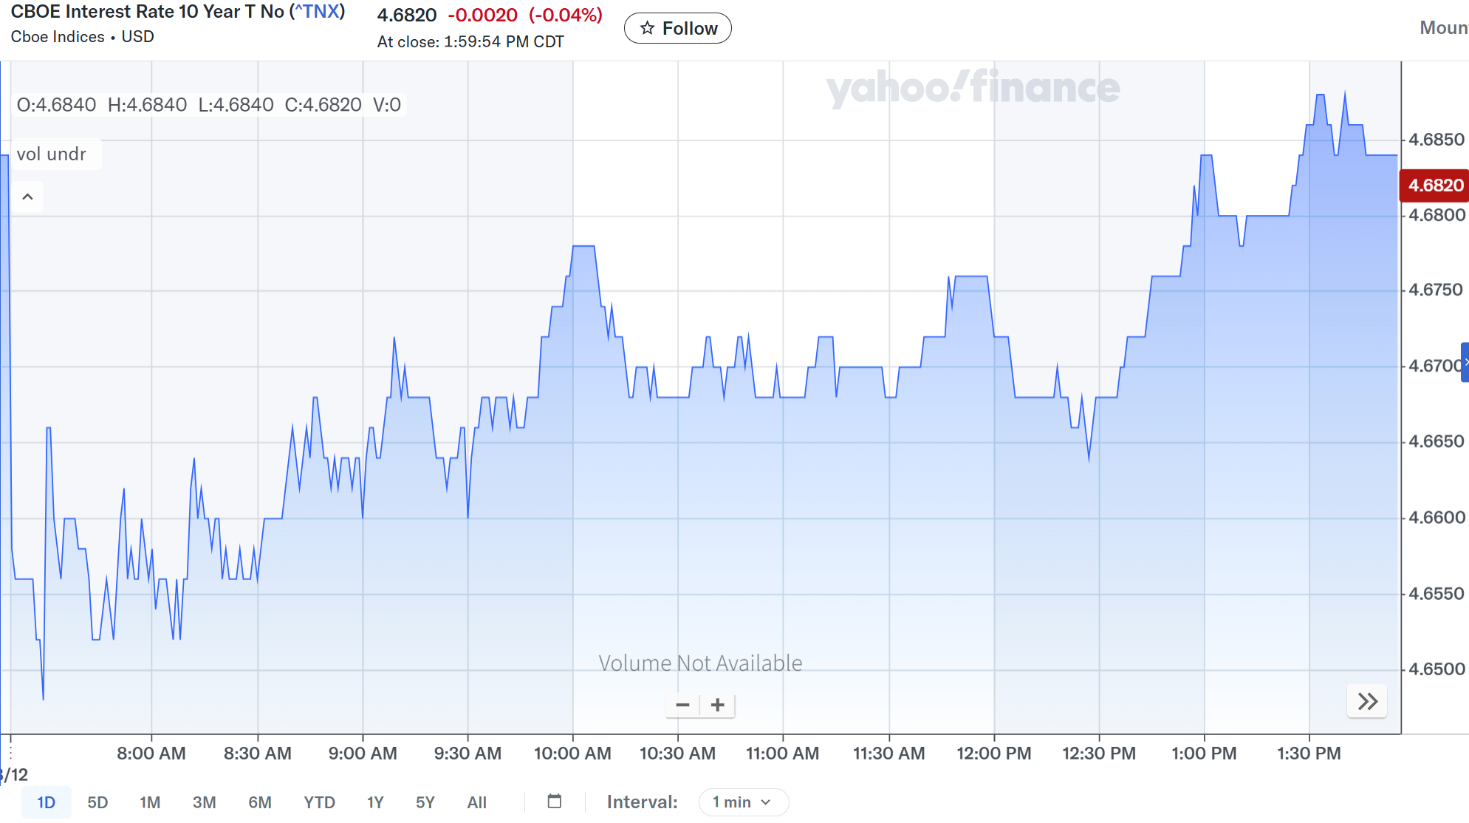Click the red 4.6820 current price tag
1469x823 pixels.
coord(1434,185)
